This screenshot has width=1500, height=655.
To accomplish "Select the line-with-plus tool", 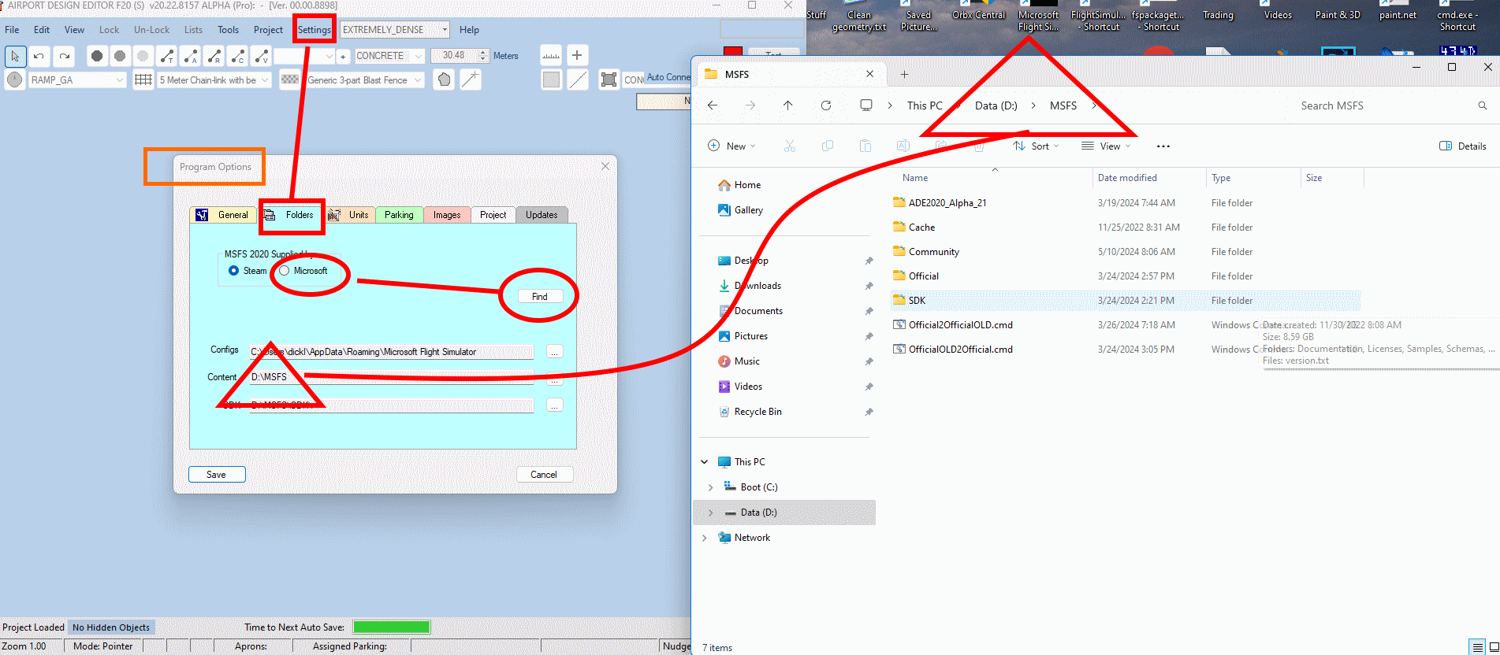I will [x=471, y=80].
